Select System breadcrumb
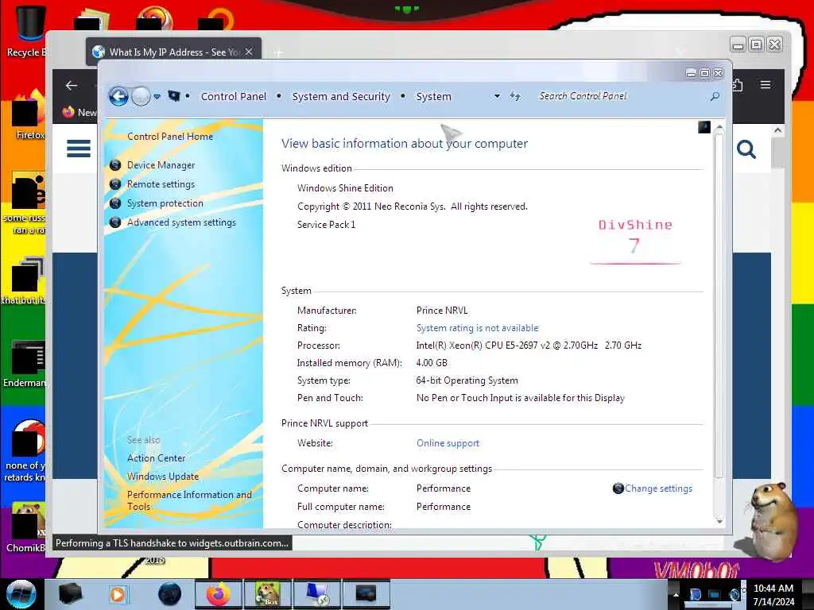This screenshot has height=610, width=814. [x=433, y=96]
